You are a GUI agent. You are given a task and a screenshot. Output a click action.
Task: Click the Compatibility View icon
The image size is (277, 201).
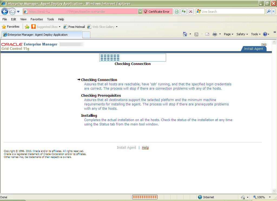pos(177,11)
